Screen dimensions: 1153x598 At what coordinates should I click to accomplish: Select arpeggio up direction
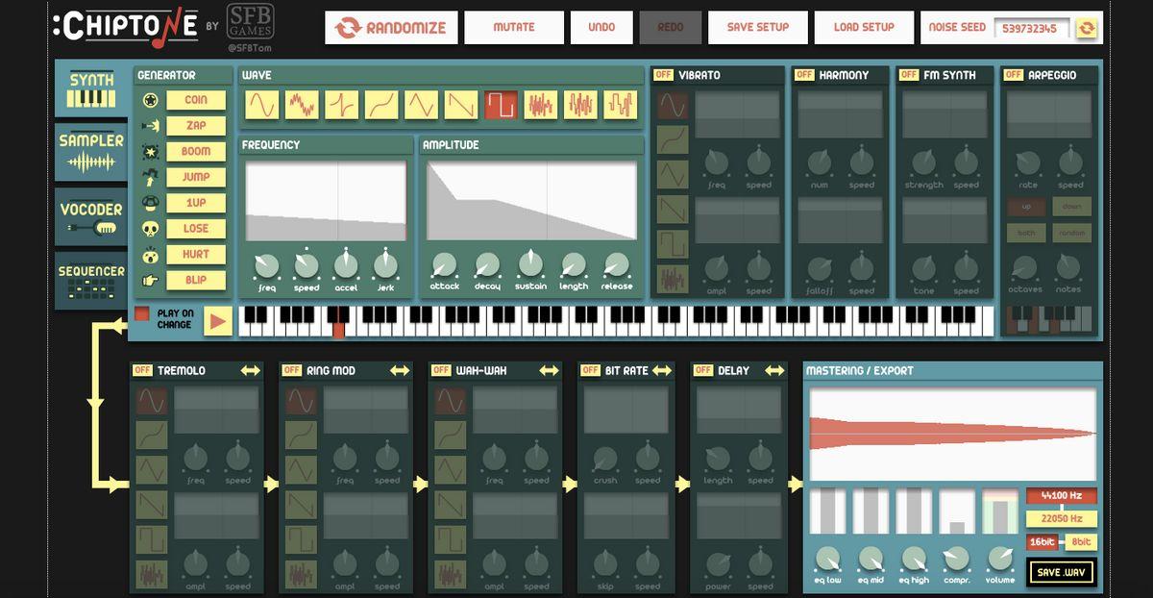tap(1026, 207)
